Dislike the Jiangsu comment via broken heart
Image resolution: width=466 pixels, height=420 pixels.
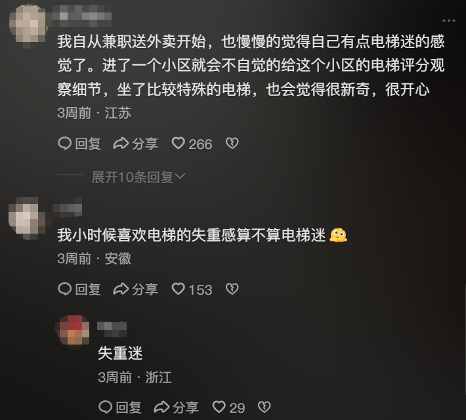(232, 144)
